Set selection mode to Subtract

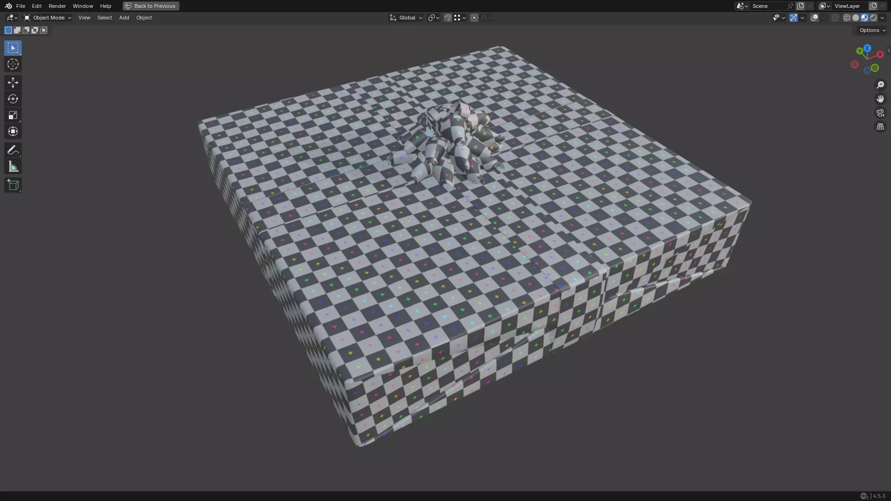26,30
